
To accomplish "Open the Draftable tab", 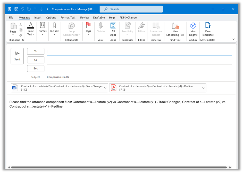I will [99, 18].
